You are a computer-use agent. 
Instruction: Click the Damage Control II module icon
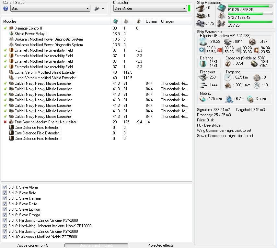click(11, 28)
